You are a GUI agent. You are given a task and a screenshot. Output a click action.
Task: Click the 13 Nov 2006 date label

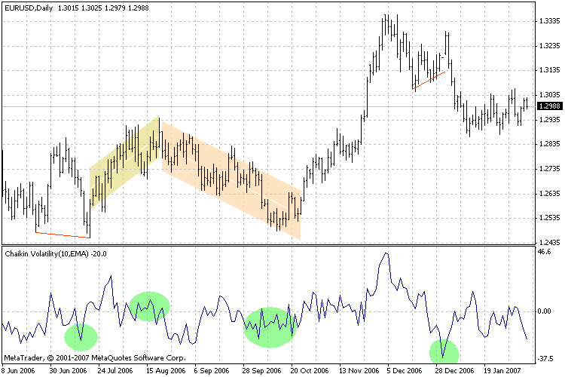[x=356, y=371]
